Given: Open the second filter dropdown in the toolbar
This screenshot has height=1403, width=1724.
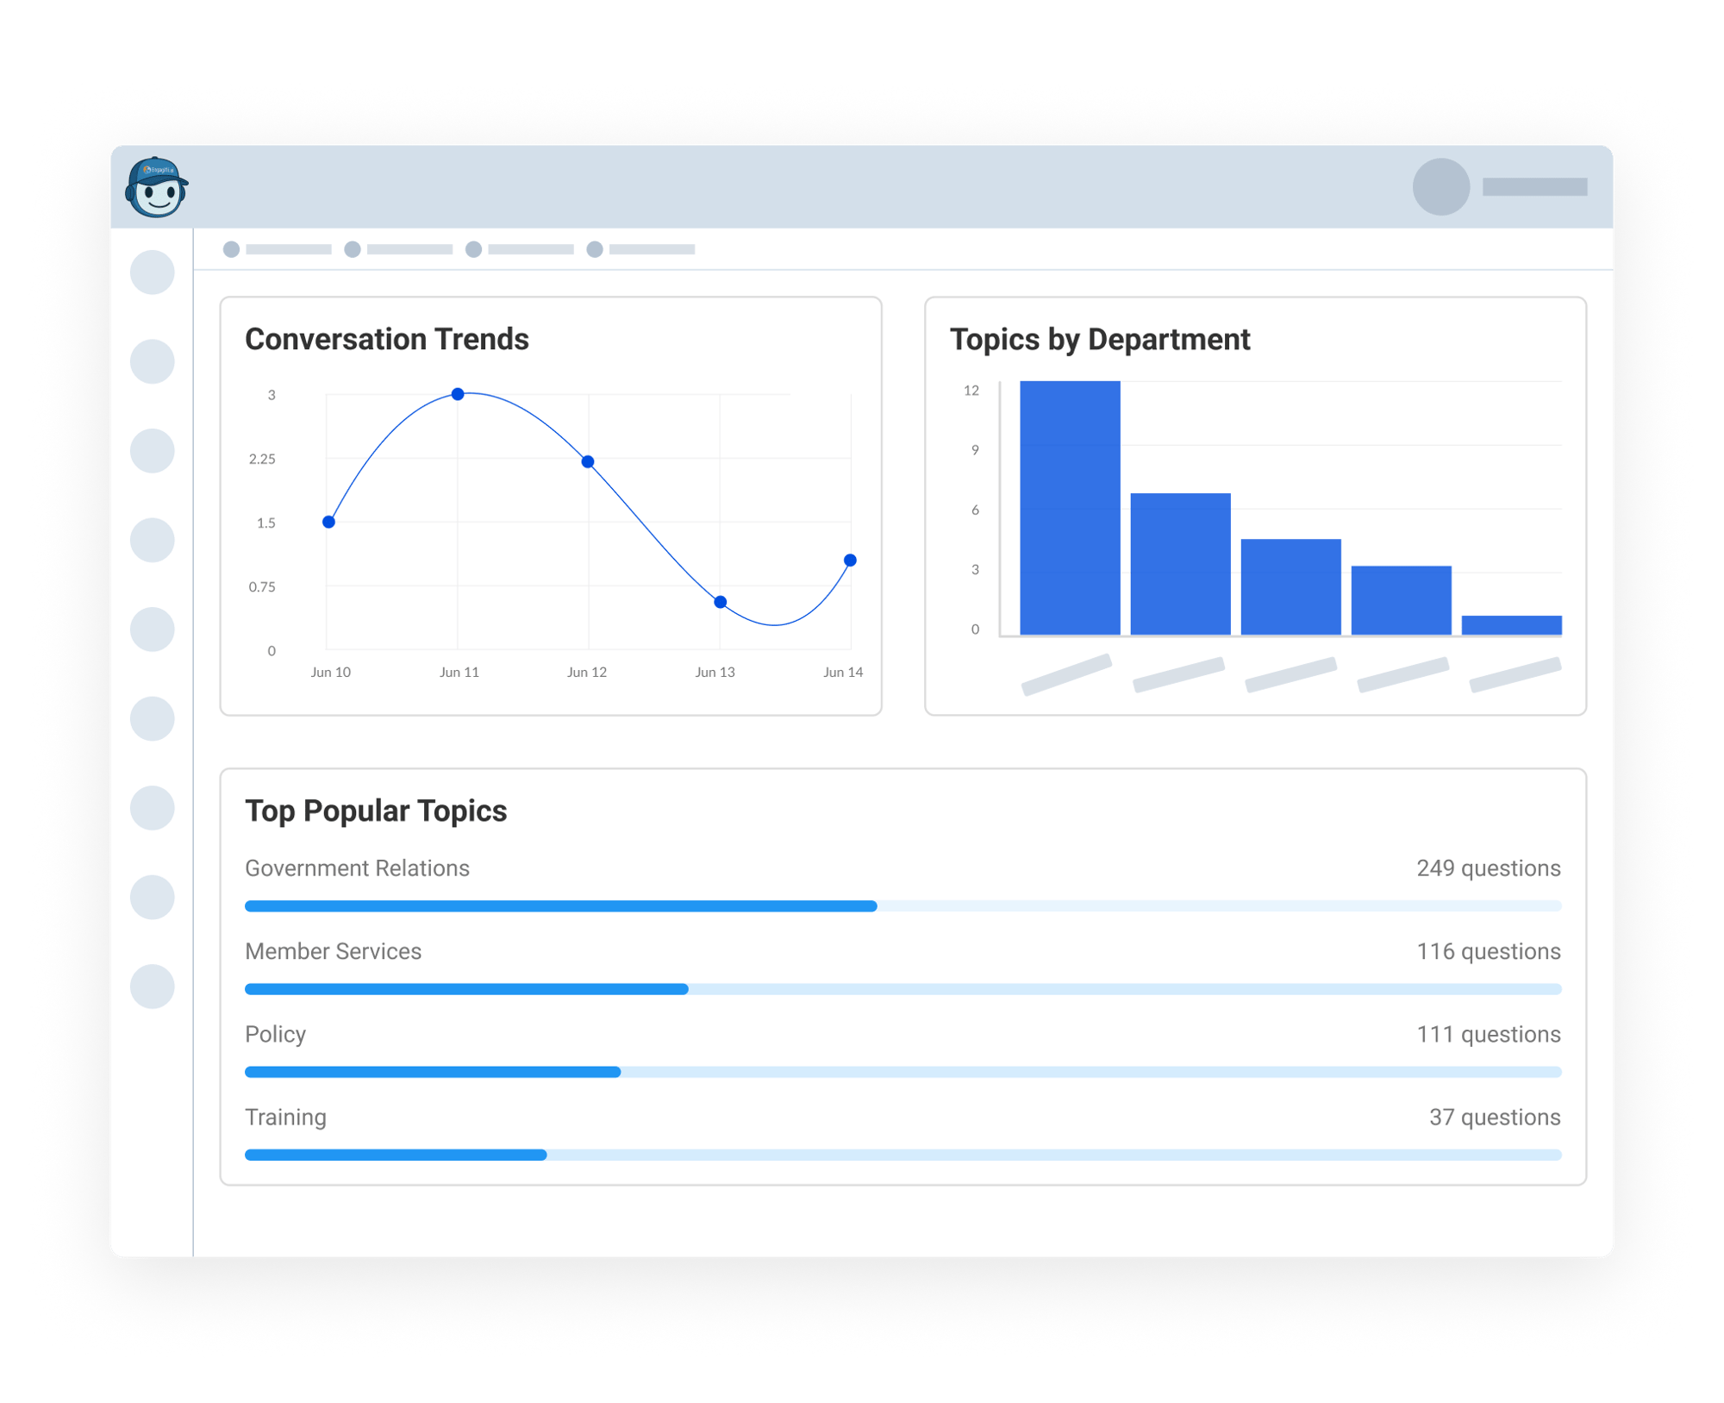Looking at the screenshot, I should tap(401, 250).
